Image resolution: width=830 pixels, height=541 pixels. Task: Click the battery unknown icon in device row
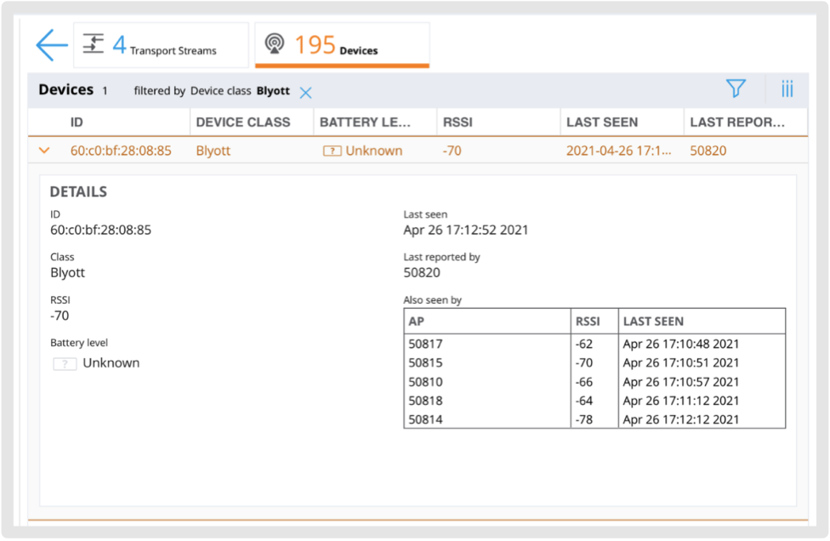(x=332, y=151)
